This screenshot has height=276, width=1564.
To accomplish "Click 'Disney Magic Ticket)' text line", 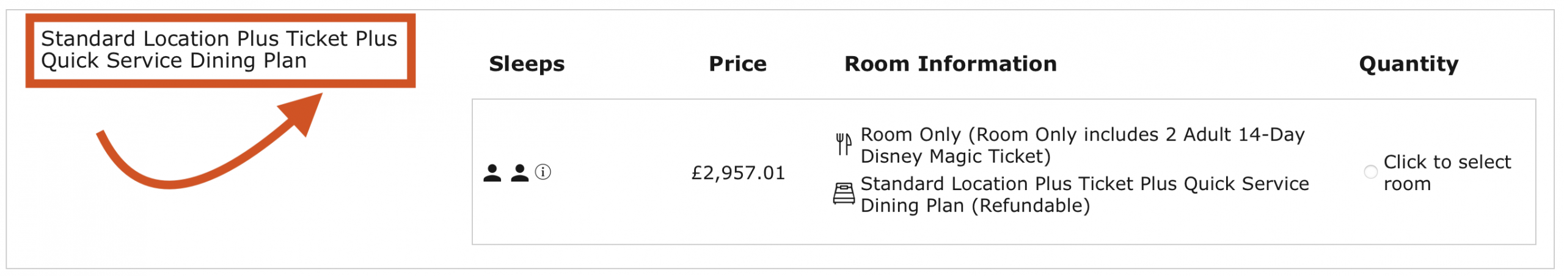I will [x=956, y=157].
